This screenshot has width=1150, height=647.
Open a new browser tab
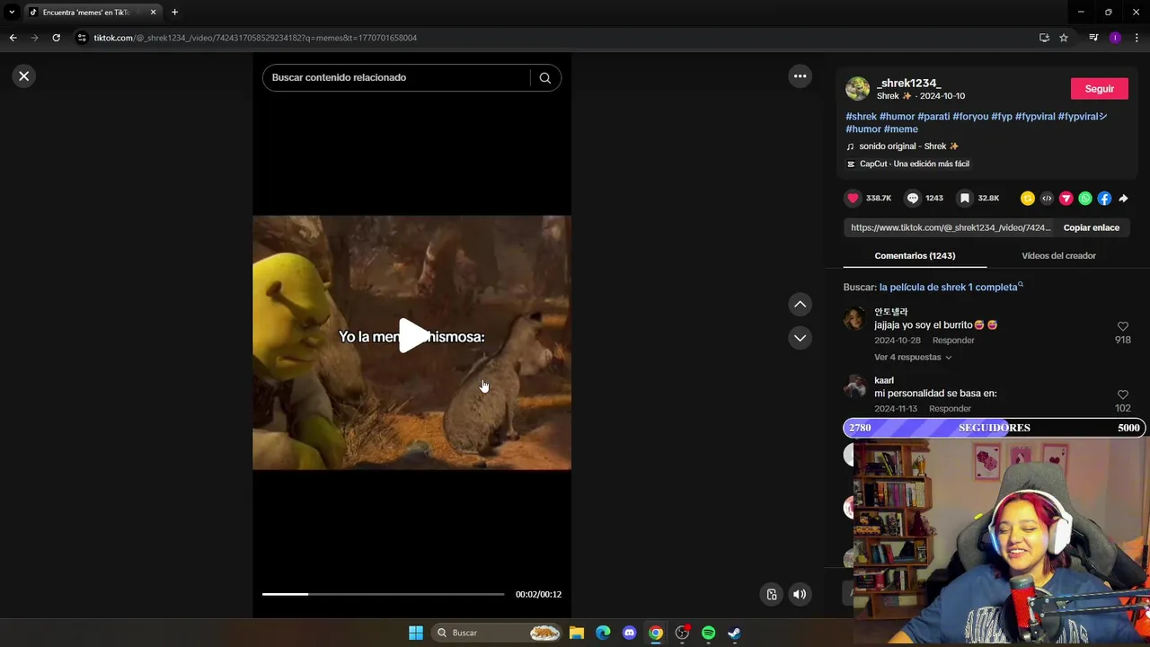[174, 13]
